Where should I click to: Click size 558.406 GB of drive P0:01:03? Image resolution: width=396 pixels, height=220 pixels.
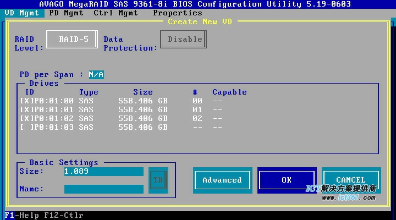[143, 127]
